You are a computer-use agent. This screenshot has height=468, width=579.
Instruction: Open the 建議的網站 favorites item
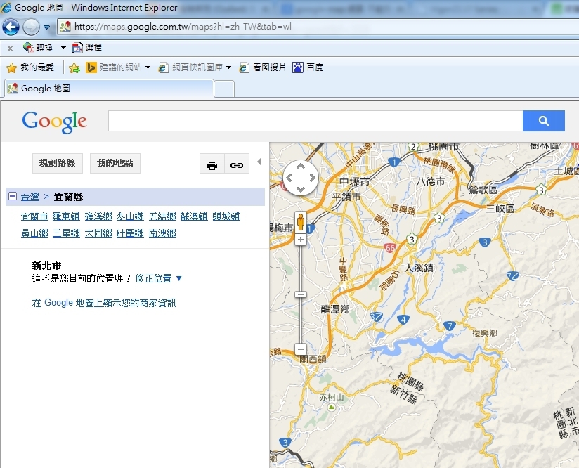[114, 67]
